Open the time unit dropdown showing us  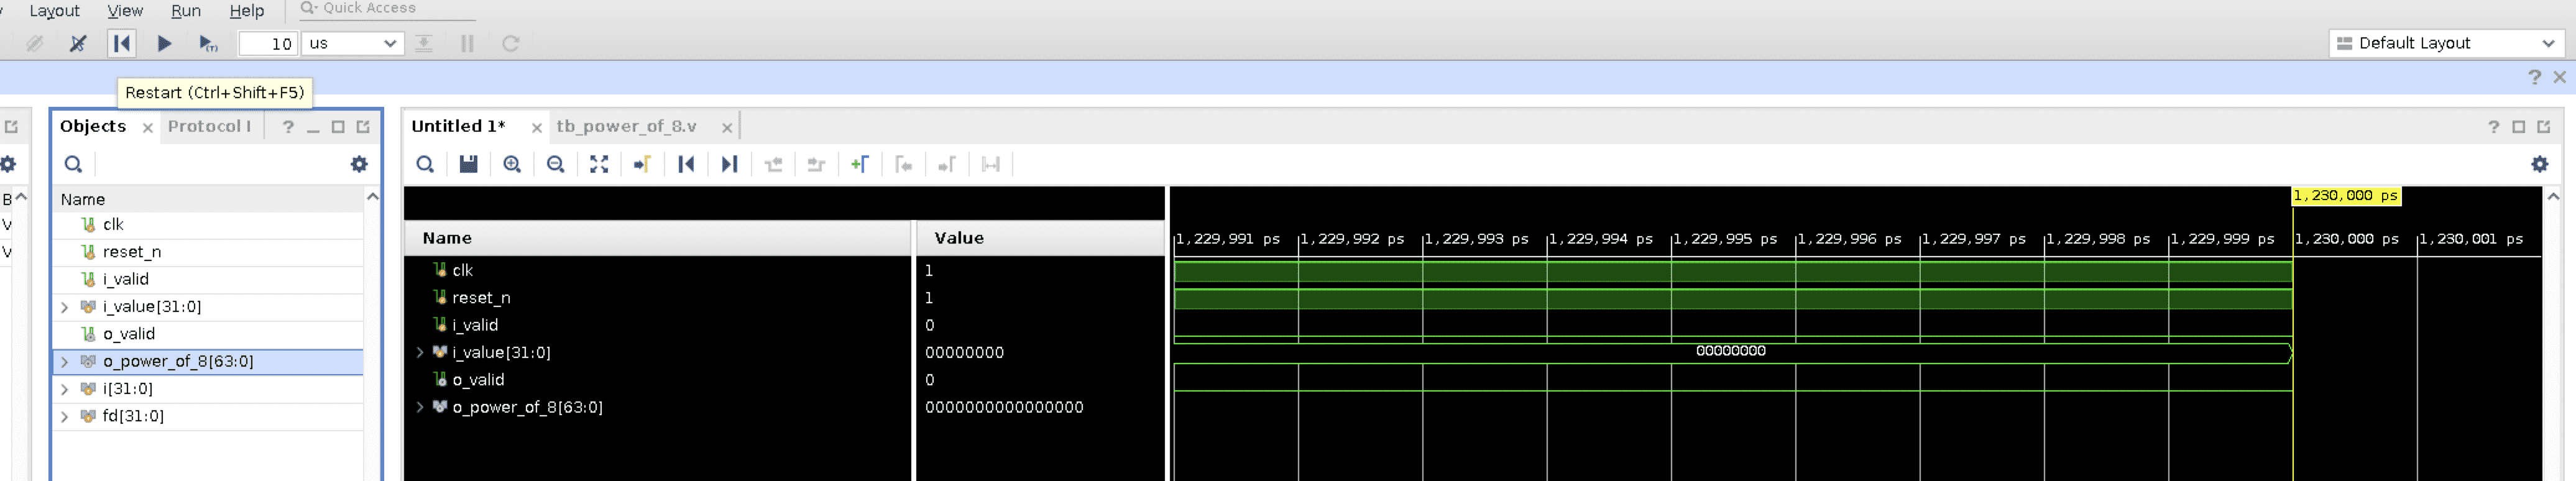coord(352,43)
